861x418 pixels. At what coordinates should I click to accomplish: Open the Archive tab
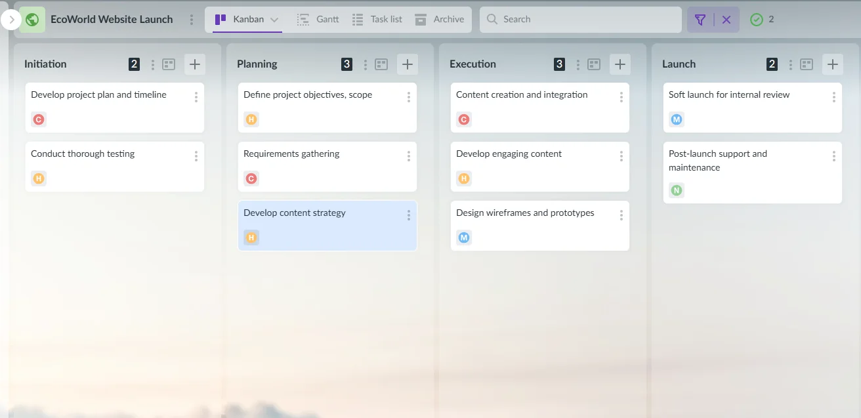pos(440,20)
